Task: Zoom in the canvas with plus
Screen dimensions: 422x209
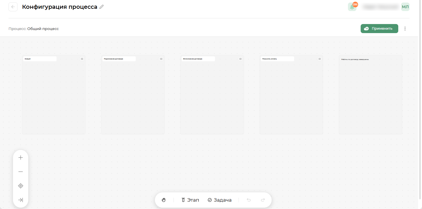Action: 21,158
